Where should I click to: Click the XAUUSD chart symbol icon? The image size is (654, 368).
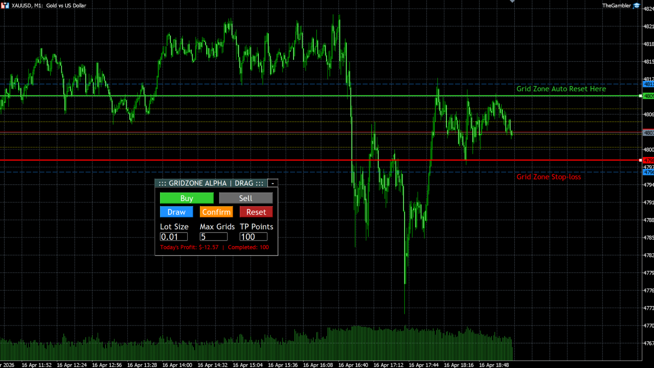click(x=5, y=5)
